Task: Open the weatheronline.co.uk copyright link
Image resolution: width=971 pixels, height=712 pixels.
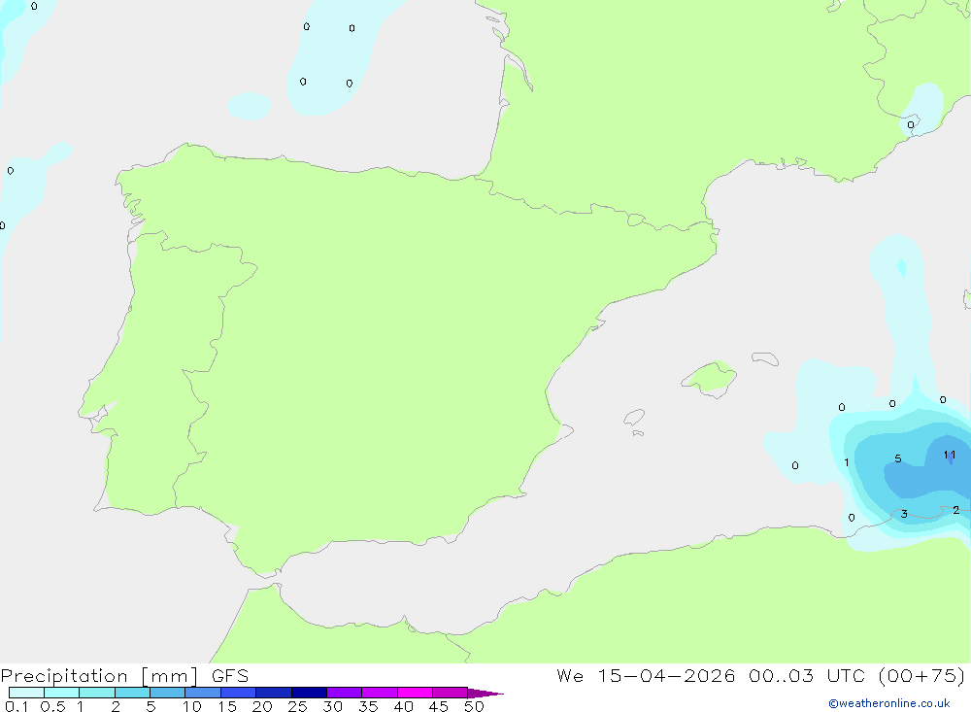Action: [x=889, y=703]
